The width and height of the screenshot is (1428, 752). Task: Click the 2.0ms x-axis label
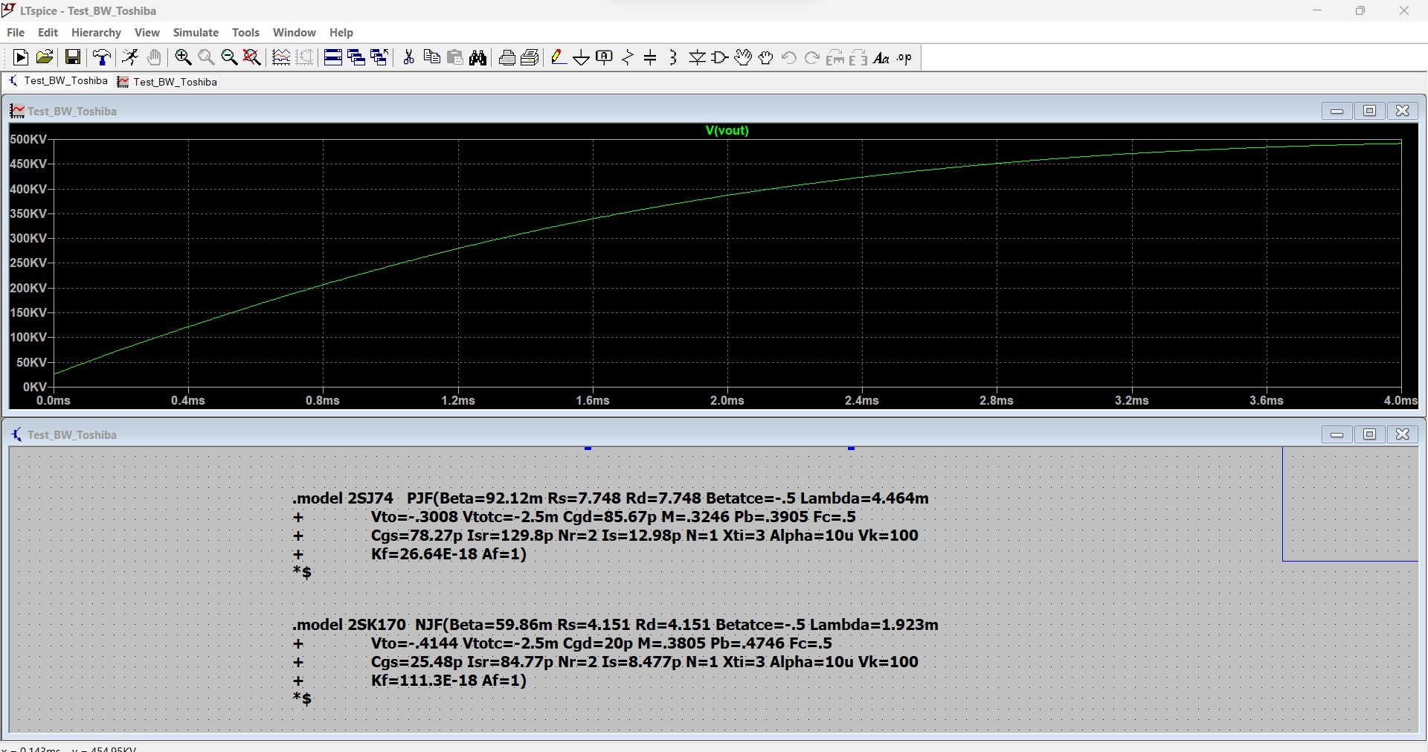(x=727, y=400)
